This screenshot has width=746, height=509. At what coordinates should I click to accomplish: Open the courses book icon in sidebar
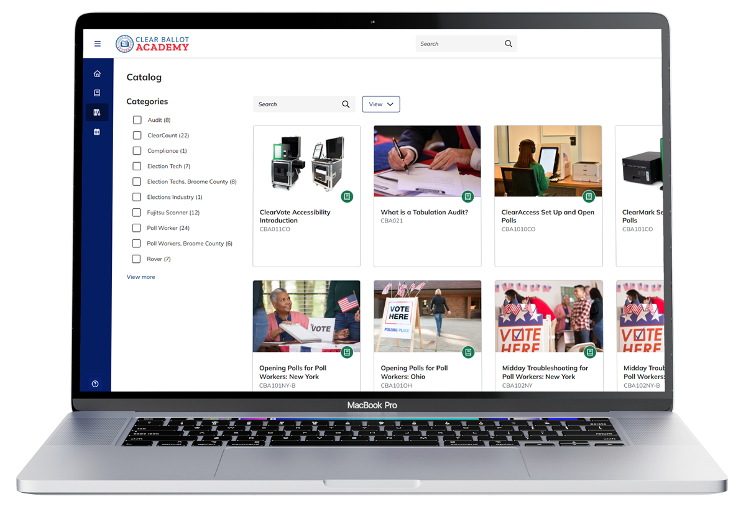tap(97, 93)
